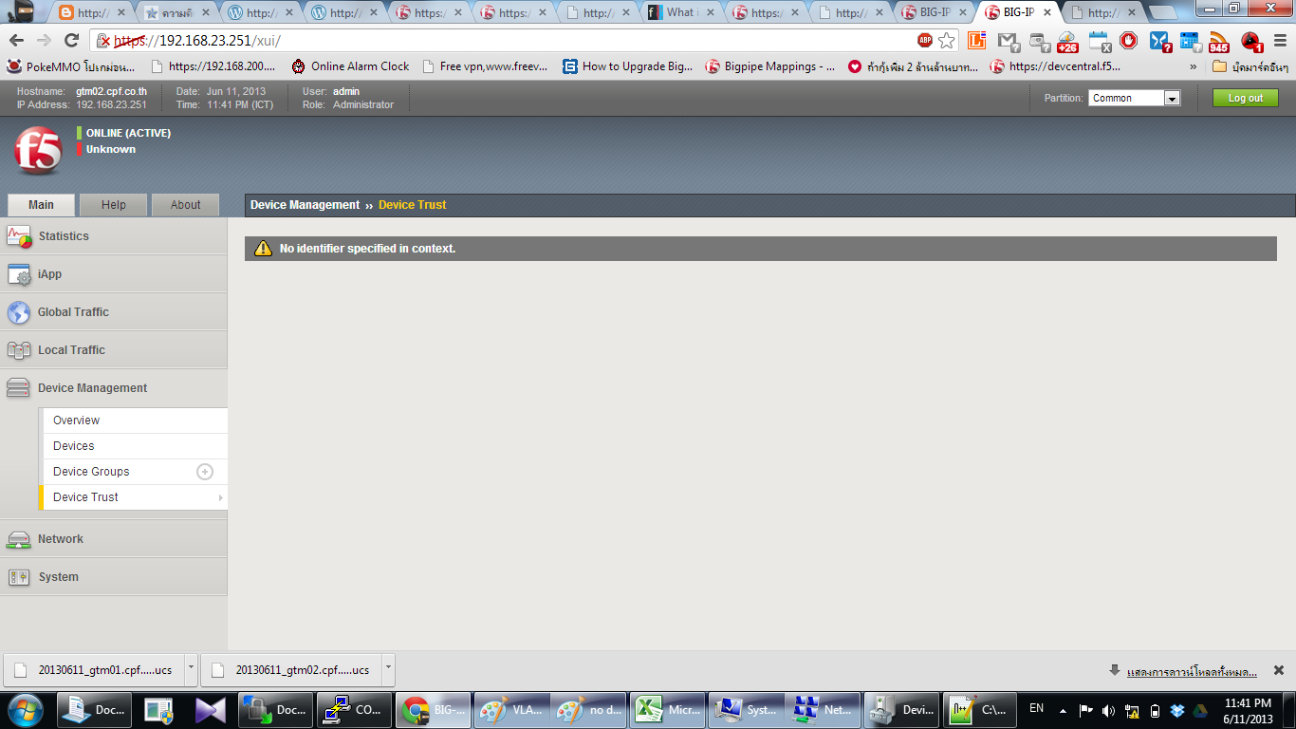Click the show all downloads link
This screenshot has height=729, width=1296.
tap(1192, 672)
